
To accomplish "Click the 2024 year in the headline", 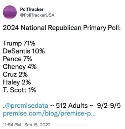I will 11,28.
